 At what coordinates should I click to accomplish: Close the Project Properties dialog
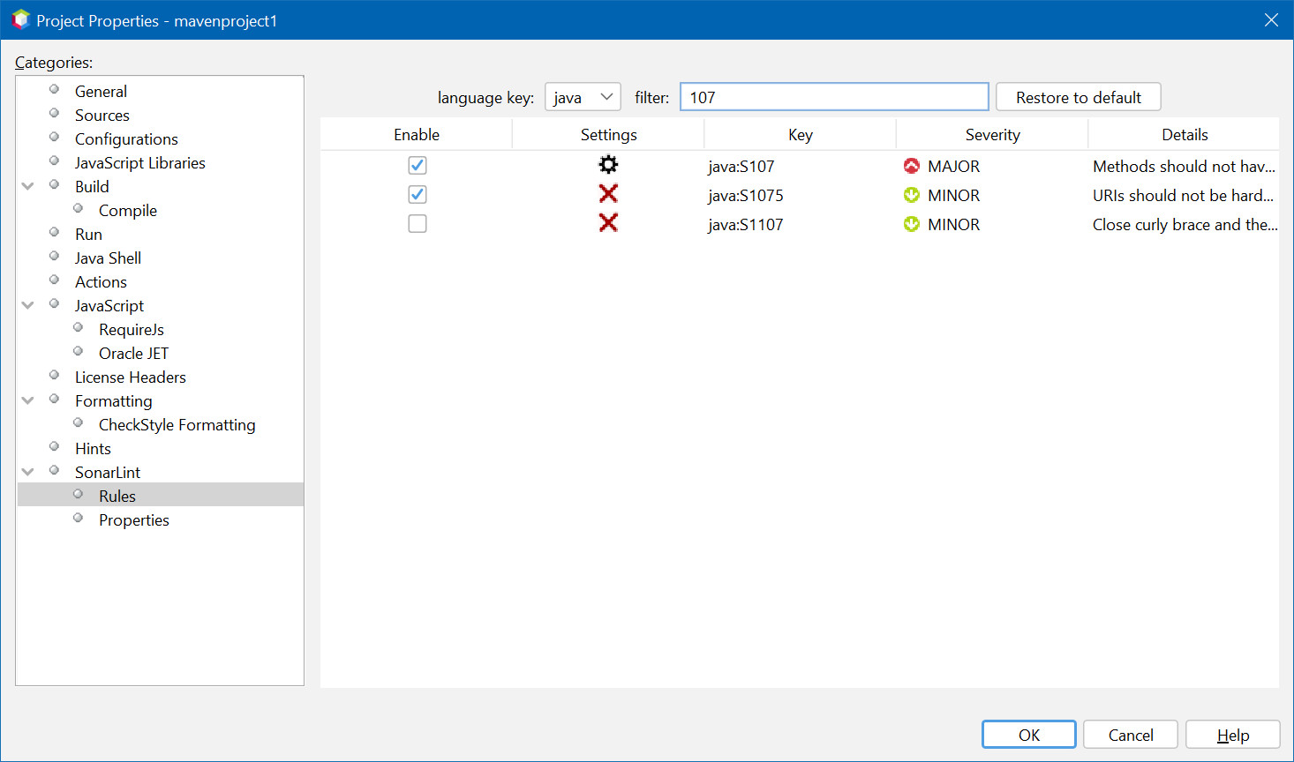coord(1271,19)
